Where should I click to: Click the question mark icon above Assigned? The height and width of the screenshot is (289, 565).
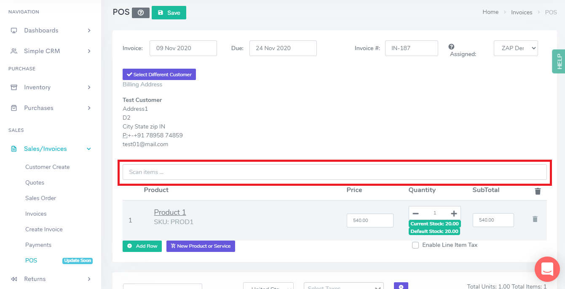[x=451, y=47]
